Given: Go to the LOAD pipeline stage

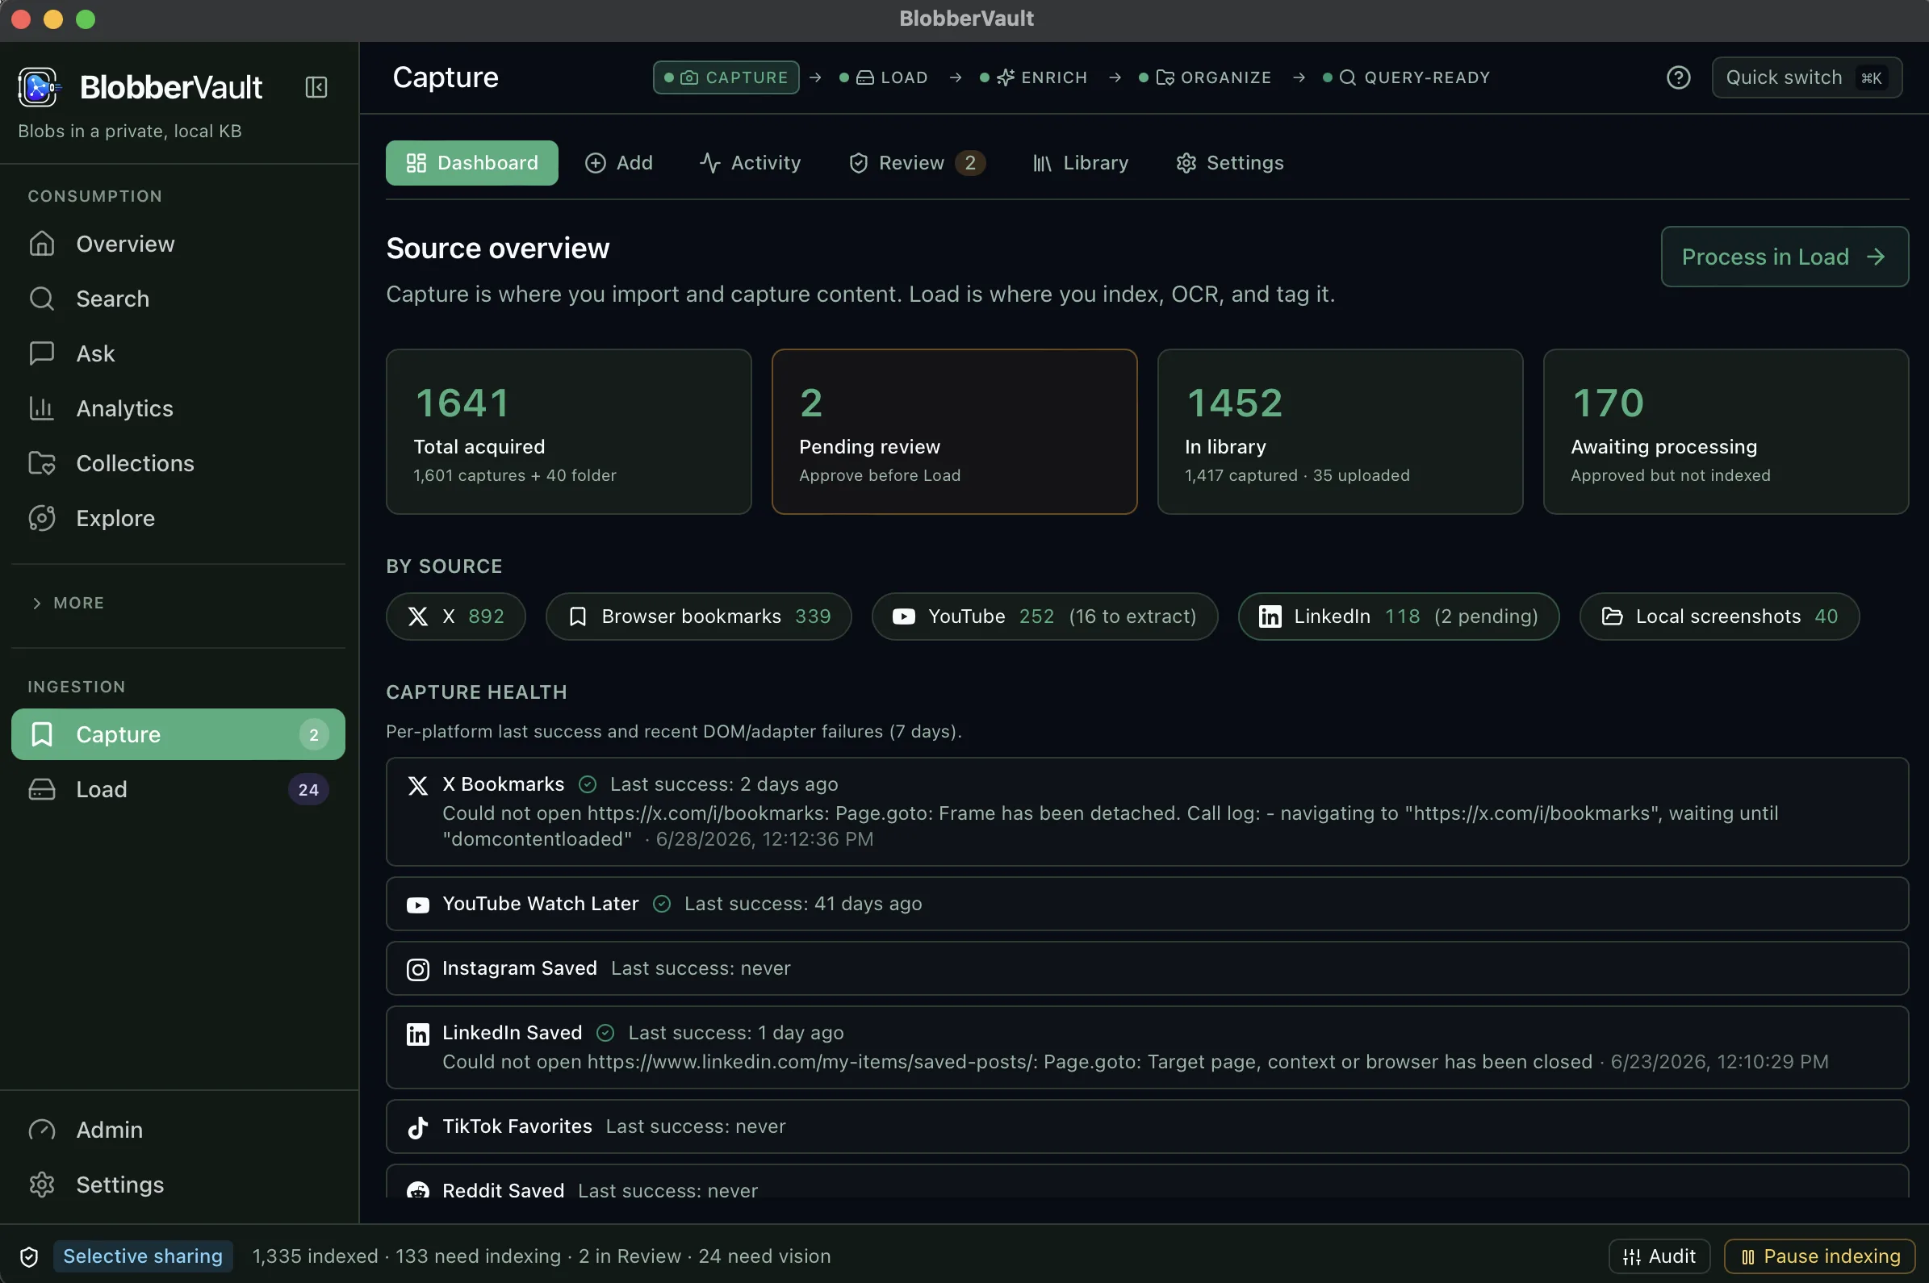Looking at the screenshot, I should [x=885, y=77].
